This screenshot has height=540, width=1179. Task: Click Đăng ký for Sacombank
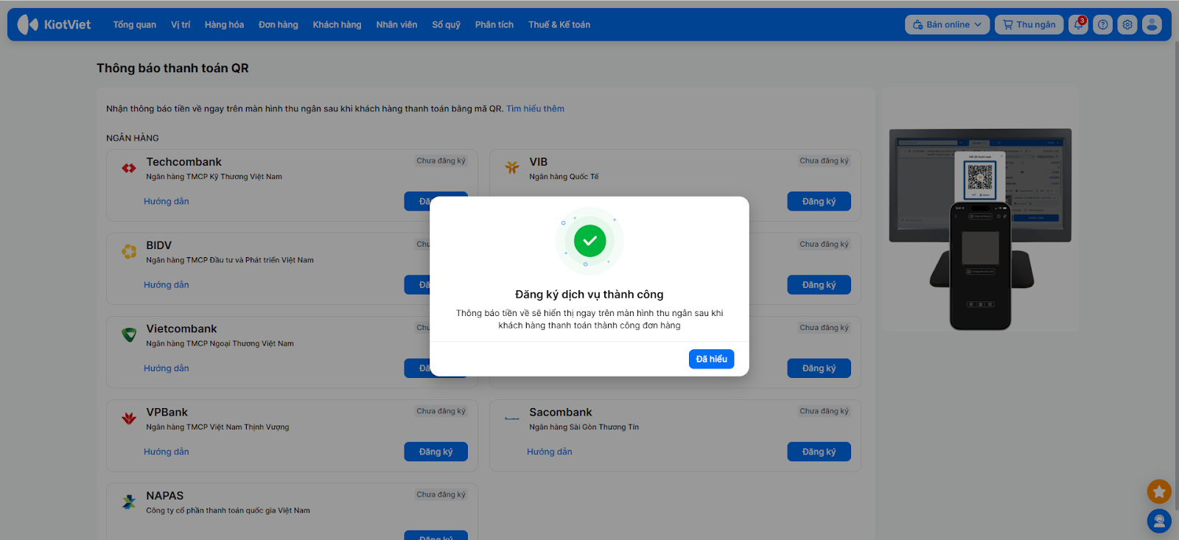point(819,452)
